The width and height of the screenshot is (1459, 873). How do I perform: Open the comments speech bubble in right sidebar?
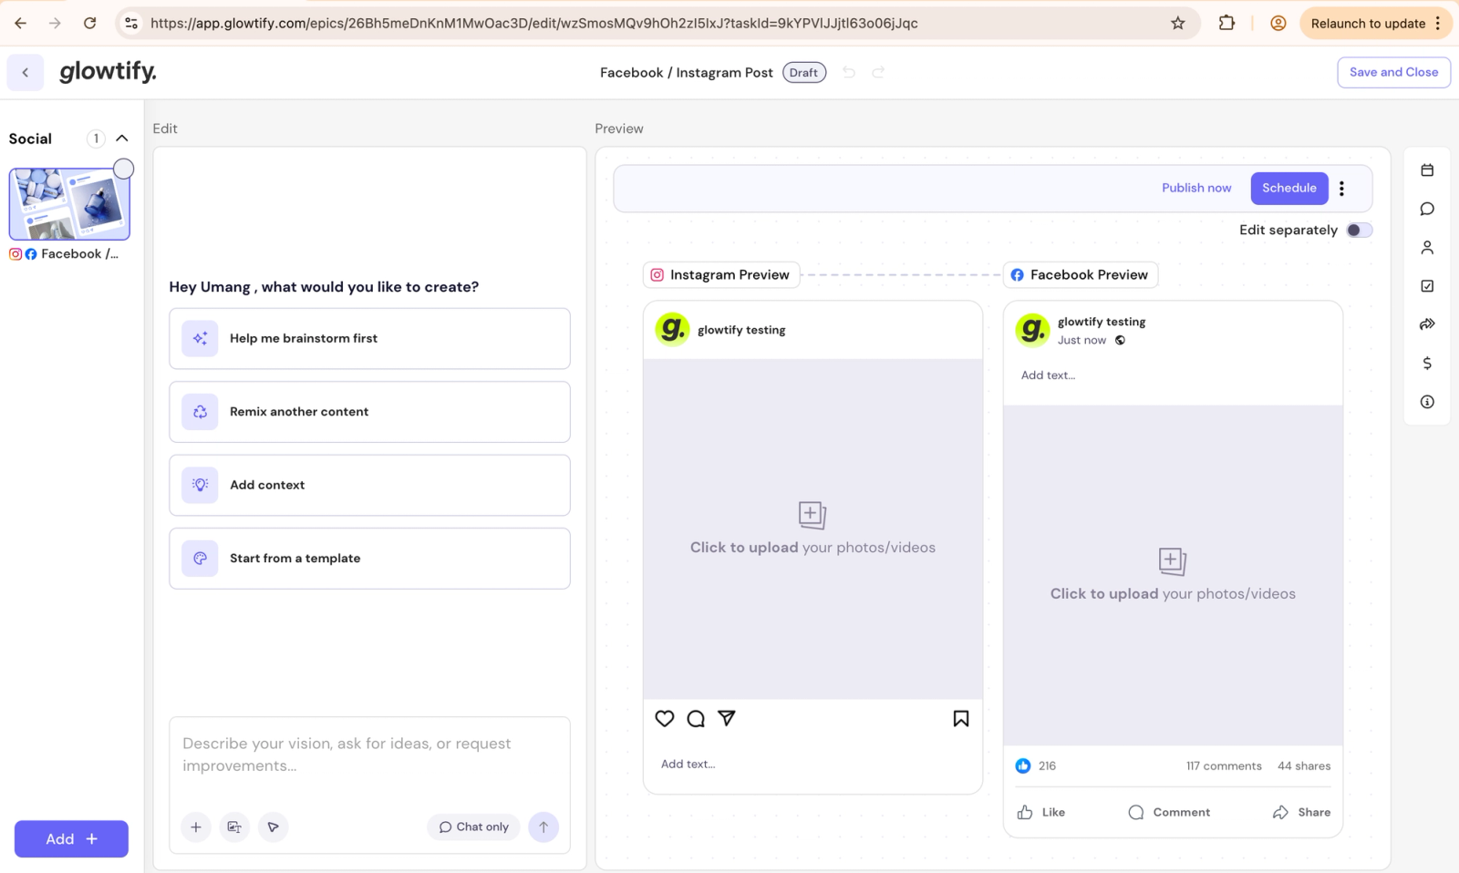click(x=1427, y=209)
